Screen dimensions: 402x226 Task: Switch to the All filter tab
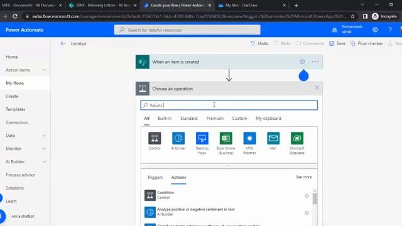[x=146, y=119]
